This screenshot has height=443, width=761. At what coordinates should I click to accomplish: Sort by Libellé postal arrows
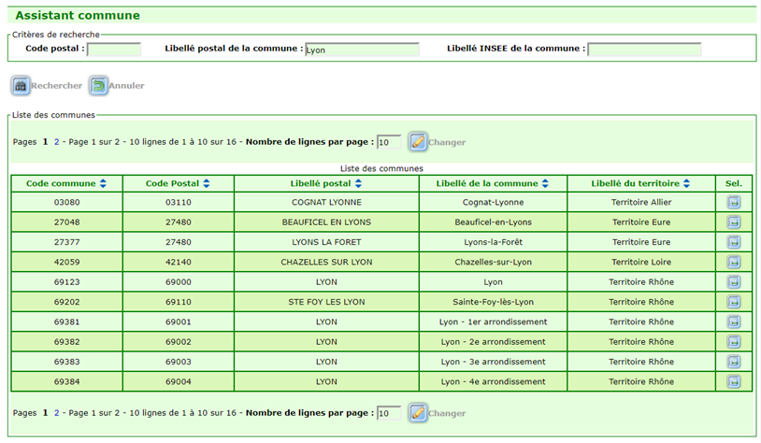coord(358,183)
